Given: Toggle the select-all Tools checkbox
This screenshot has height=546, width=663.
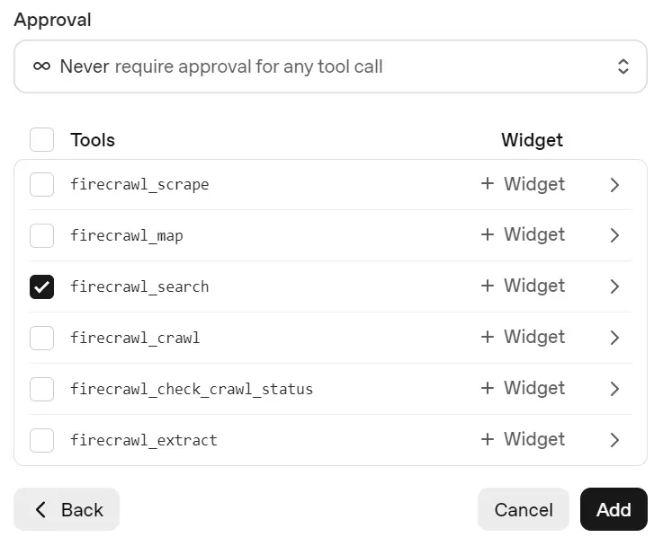Looking at the screenshot, I should tap(42, 140).
